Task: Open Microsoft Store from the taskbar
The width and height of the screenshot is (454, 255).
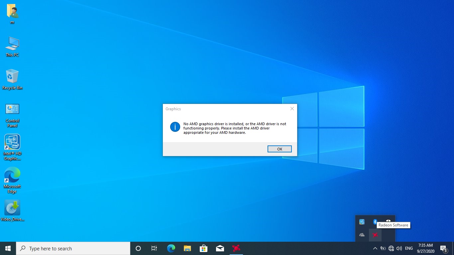Action: point(203,248)
